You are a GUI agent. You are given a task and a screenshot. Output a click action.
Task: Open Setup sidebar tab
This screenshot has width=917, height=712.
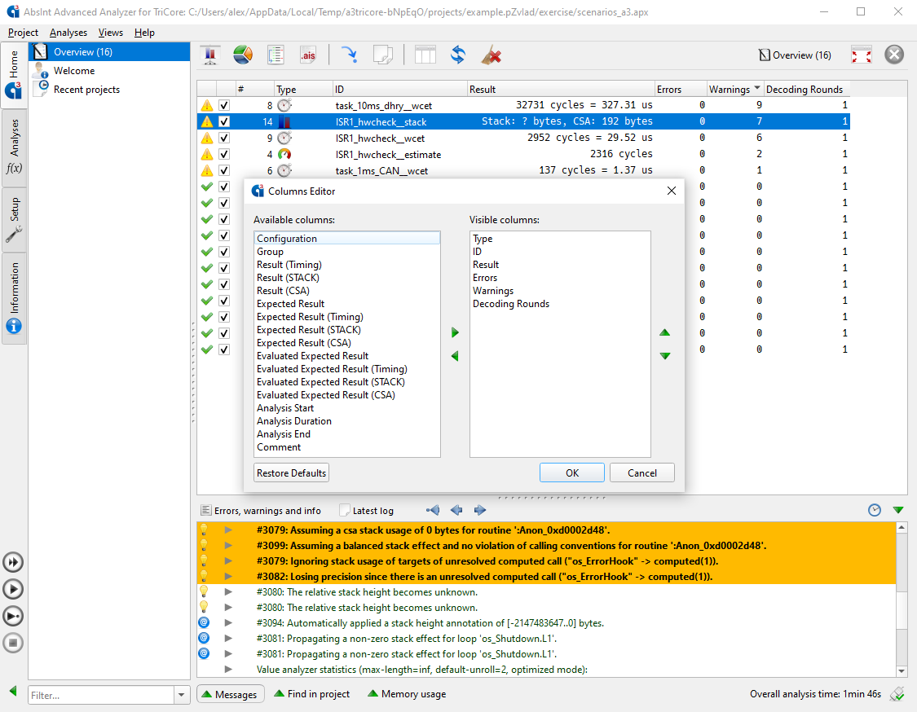14,219
